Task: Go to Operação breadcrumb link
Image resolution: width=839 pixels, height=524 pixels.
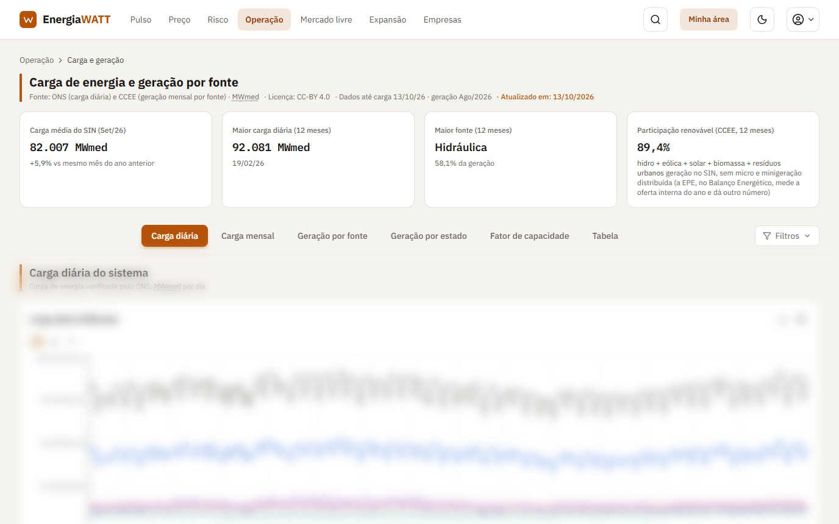Action: (x=37, y=60)
